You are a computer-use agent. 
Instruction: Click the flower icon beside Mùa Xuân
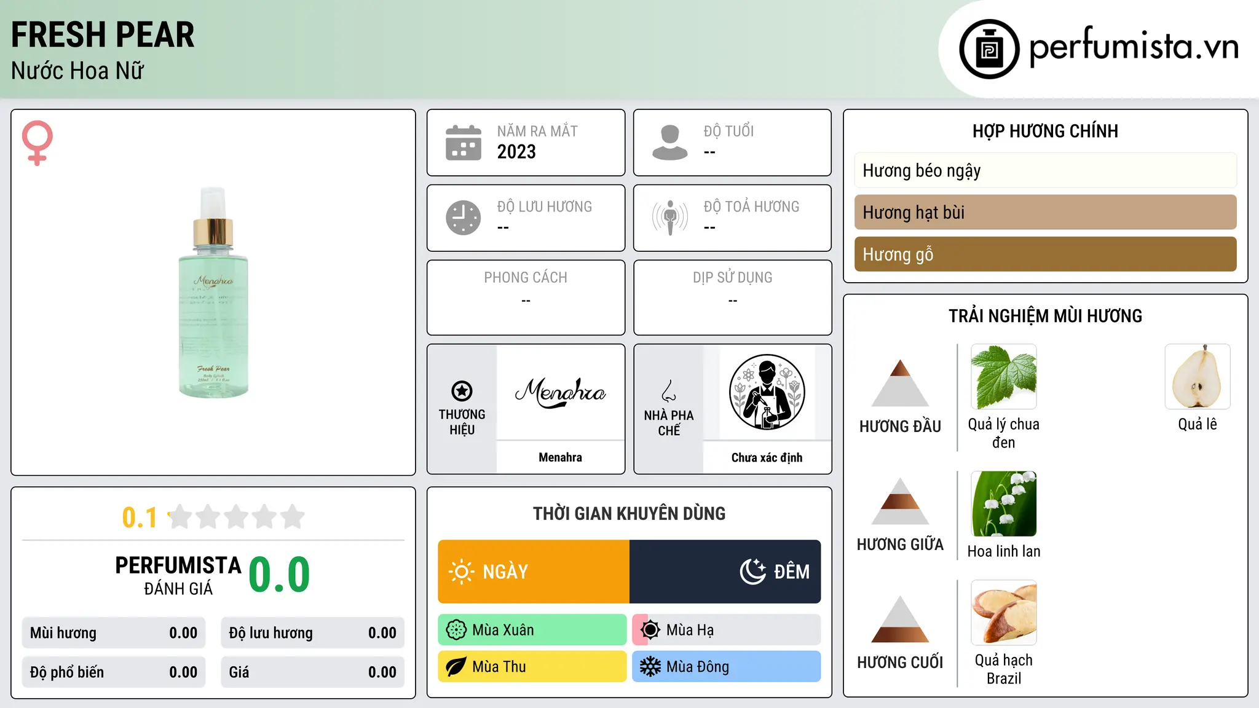[456, 630]
